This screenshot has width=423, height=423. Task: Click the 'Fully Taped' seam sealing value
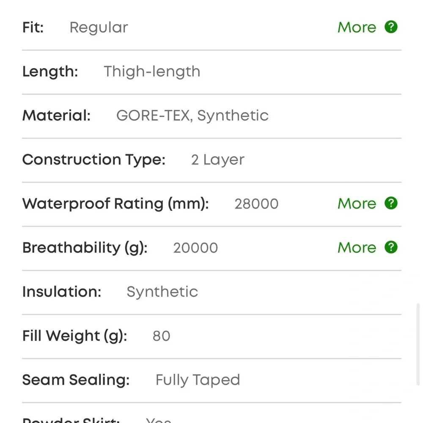(198, 380)
